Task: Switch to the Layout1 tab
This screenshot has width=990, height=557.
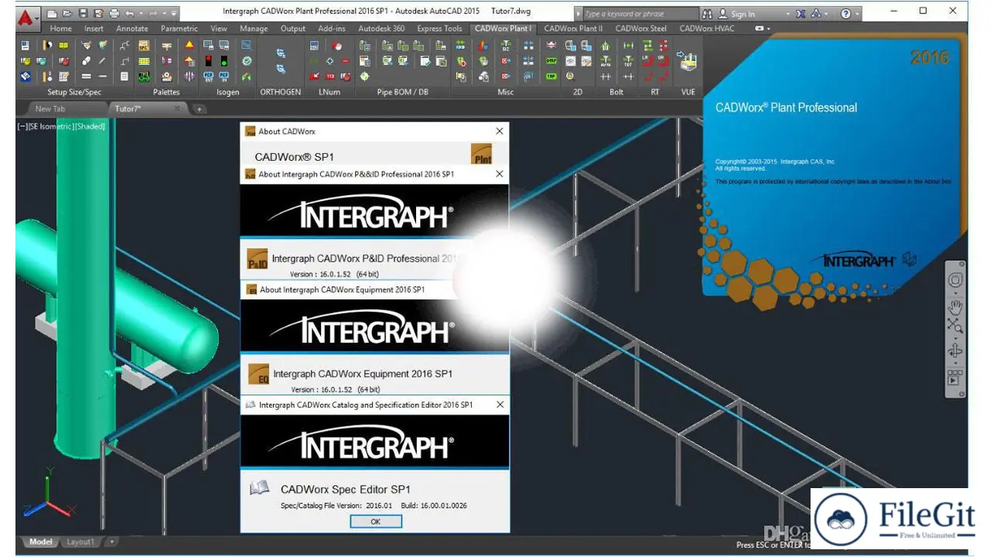Action: coord(80,542)
